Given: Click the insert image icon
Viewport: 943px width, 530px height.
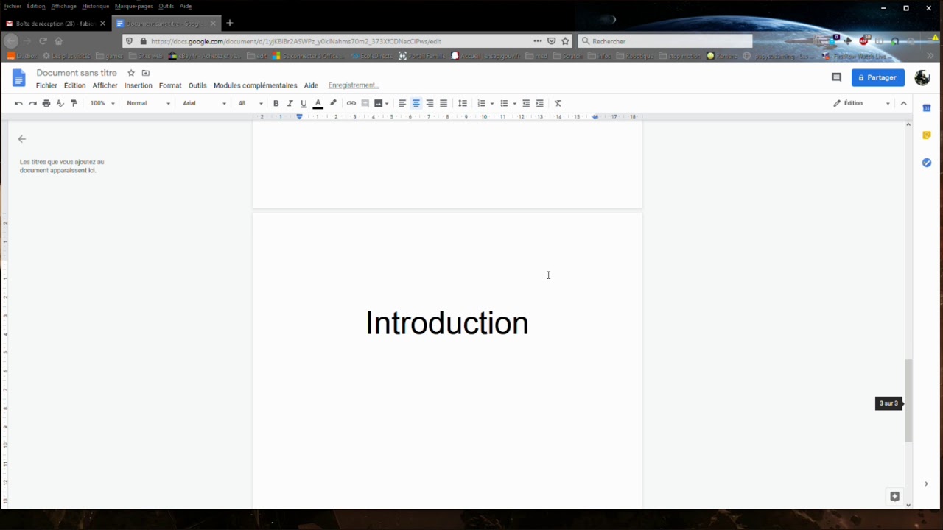Looking at the screenshot, I should [x=379, y=103].
